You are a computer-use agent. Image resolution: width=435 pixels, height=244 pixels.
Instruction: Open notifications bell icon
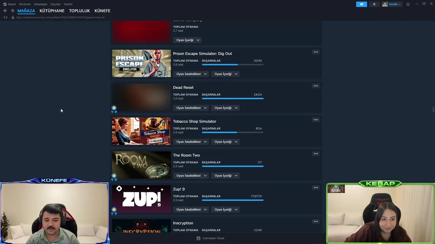[374, 4]
